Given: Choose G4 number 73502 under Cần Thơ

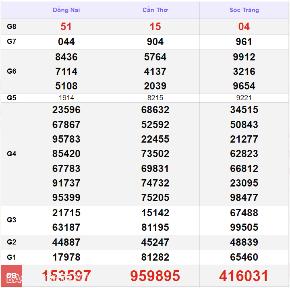Looking at the screenshot, I should tap(155, 154).
